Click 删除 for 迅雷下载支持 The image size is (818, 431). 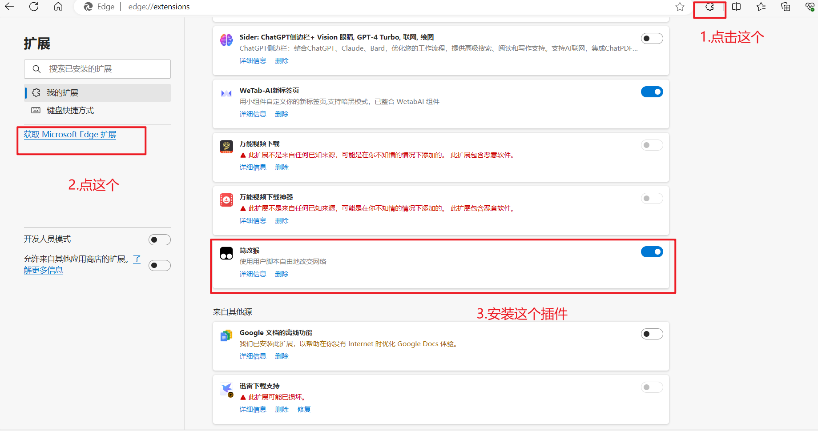(x=282, y=410)
